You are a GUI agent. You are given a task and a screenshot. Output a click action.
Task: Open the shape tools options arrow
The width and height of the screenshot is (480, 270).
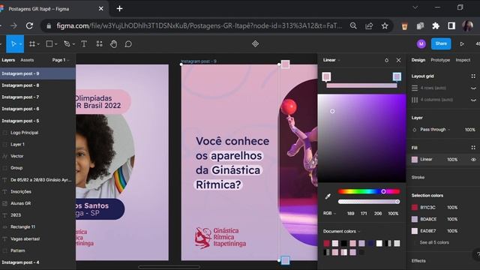coord(55,44)
